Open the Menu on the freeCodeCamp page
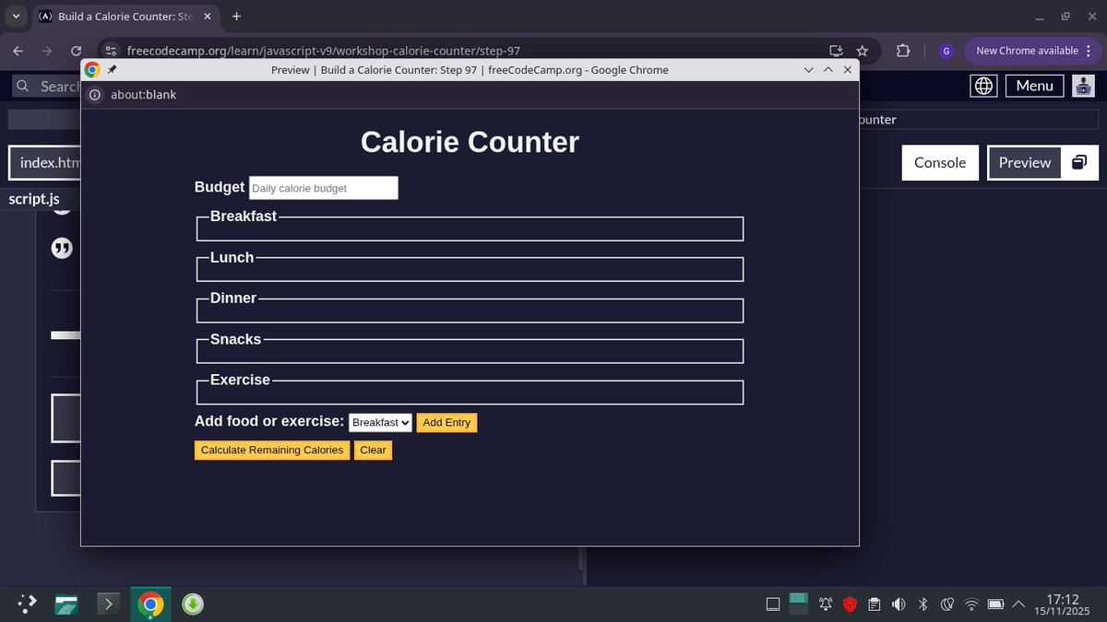The height and width of the screenshot is (622, 1107). click(1034, 85)
